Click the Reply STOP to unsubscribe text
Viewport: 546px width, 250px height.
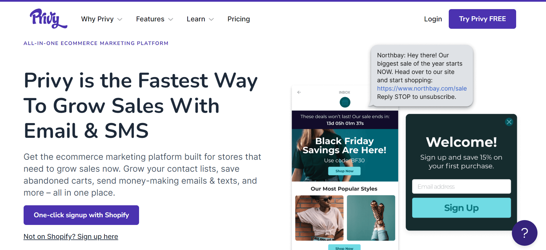pyautogui.click(x=417, y=97)
